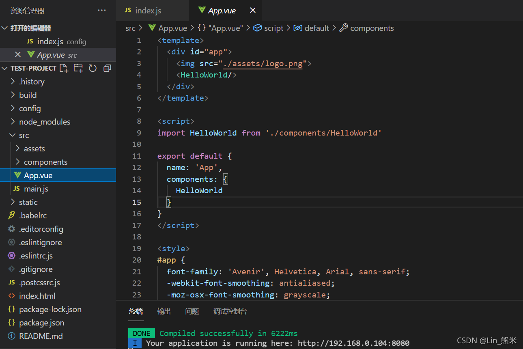Click the New File icon in TEST-PROJECT header
Viewport: 523px width, 349px height.
pyautogui.click(x=64, y=68)
